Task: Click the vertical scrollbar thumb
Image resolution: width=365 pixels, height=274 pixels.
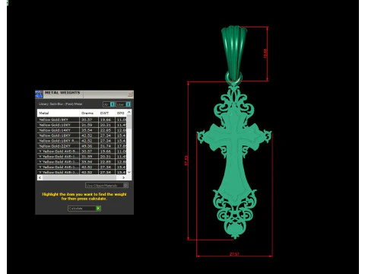Action: click(x=129, y=122)
